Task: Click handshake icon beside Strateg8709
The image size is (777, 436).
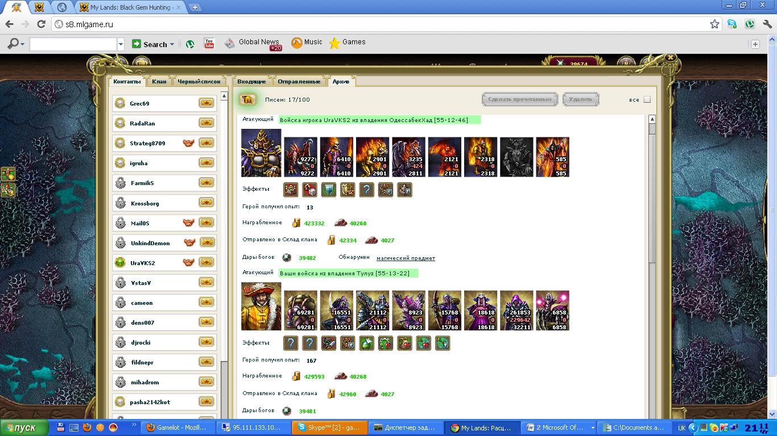Action: point(189,143)
